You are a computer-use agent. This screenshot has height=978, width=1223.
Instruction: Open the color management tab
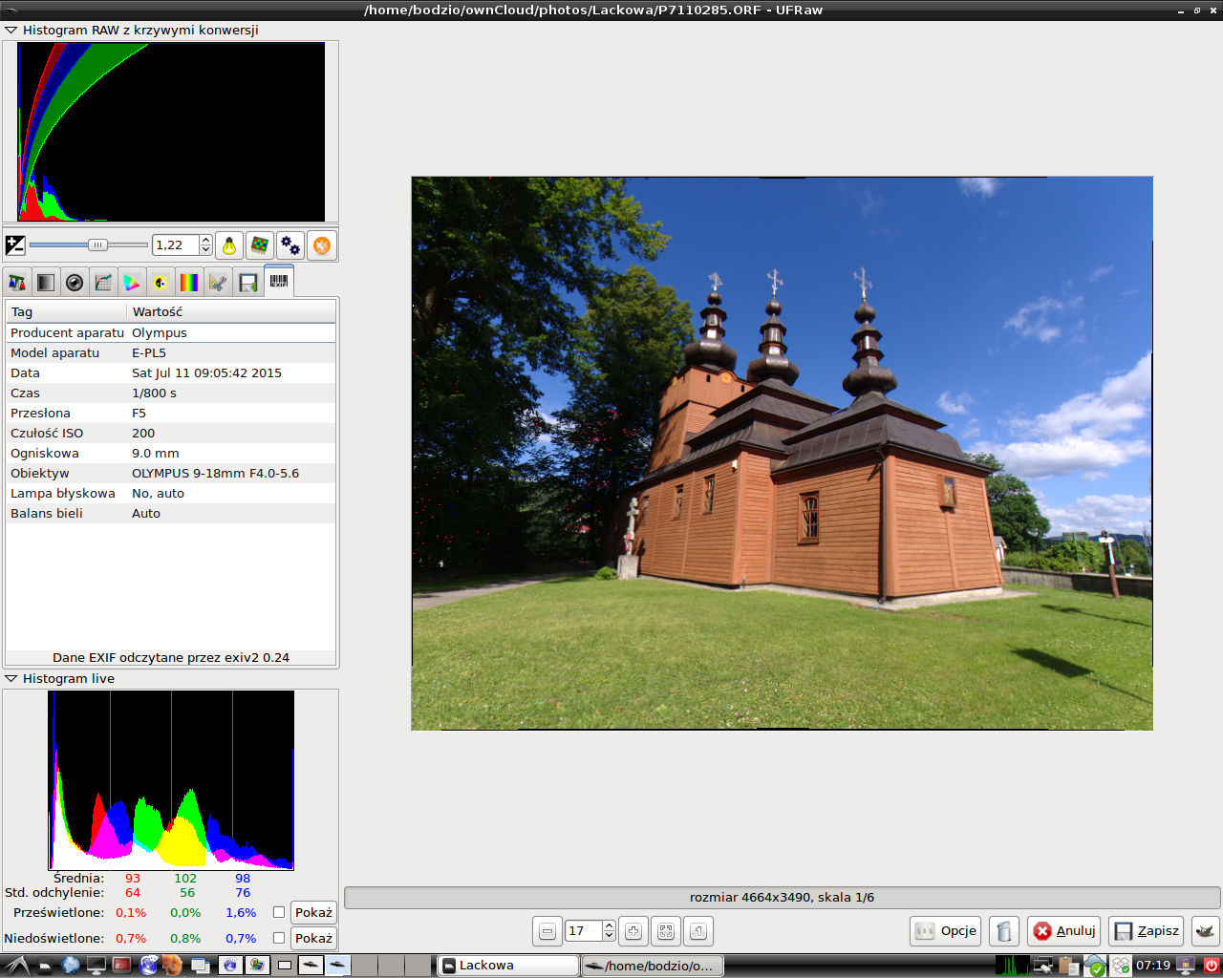pos(132,283)
